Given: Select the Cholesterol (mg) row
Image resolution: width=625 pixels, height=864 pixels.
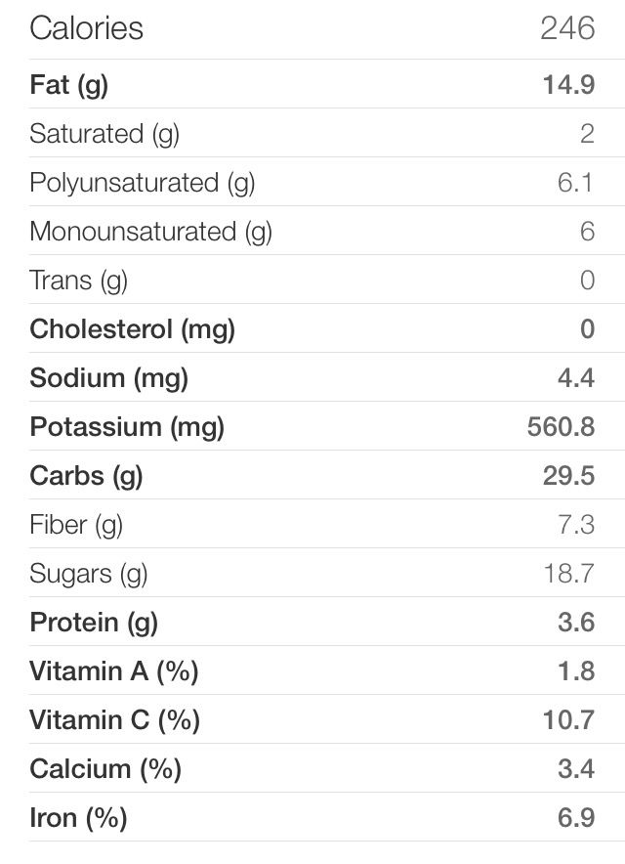Looking at the screenshot, I should tap(312, 328).
